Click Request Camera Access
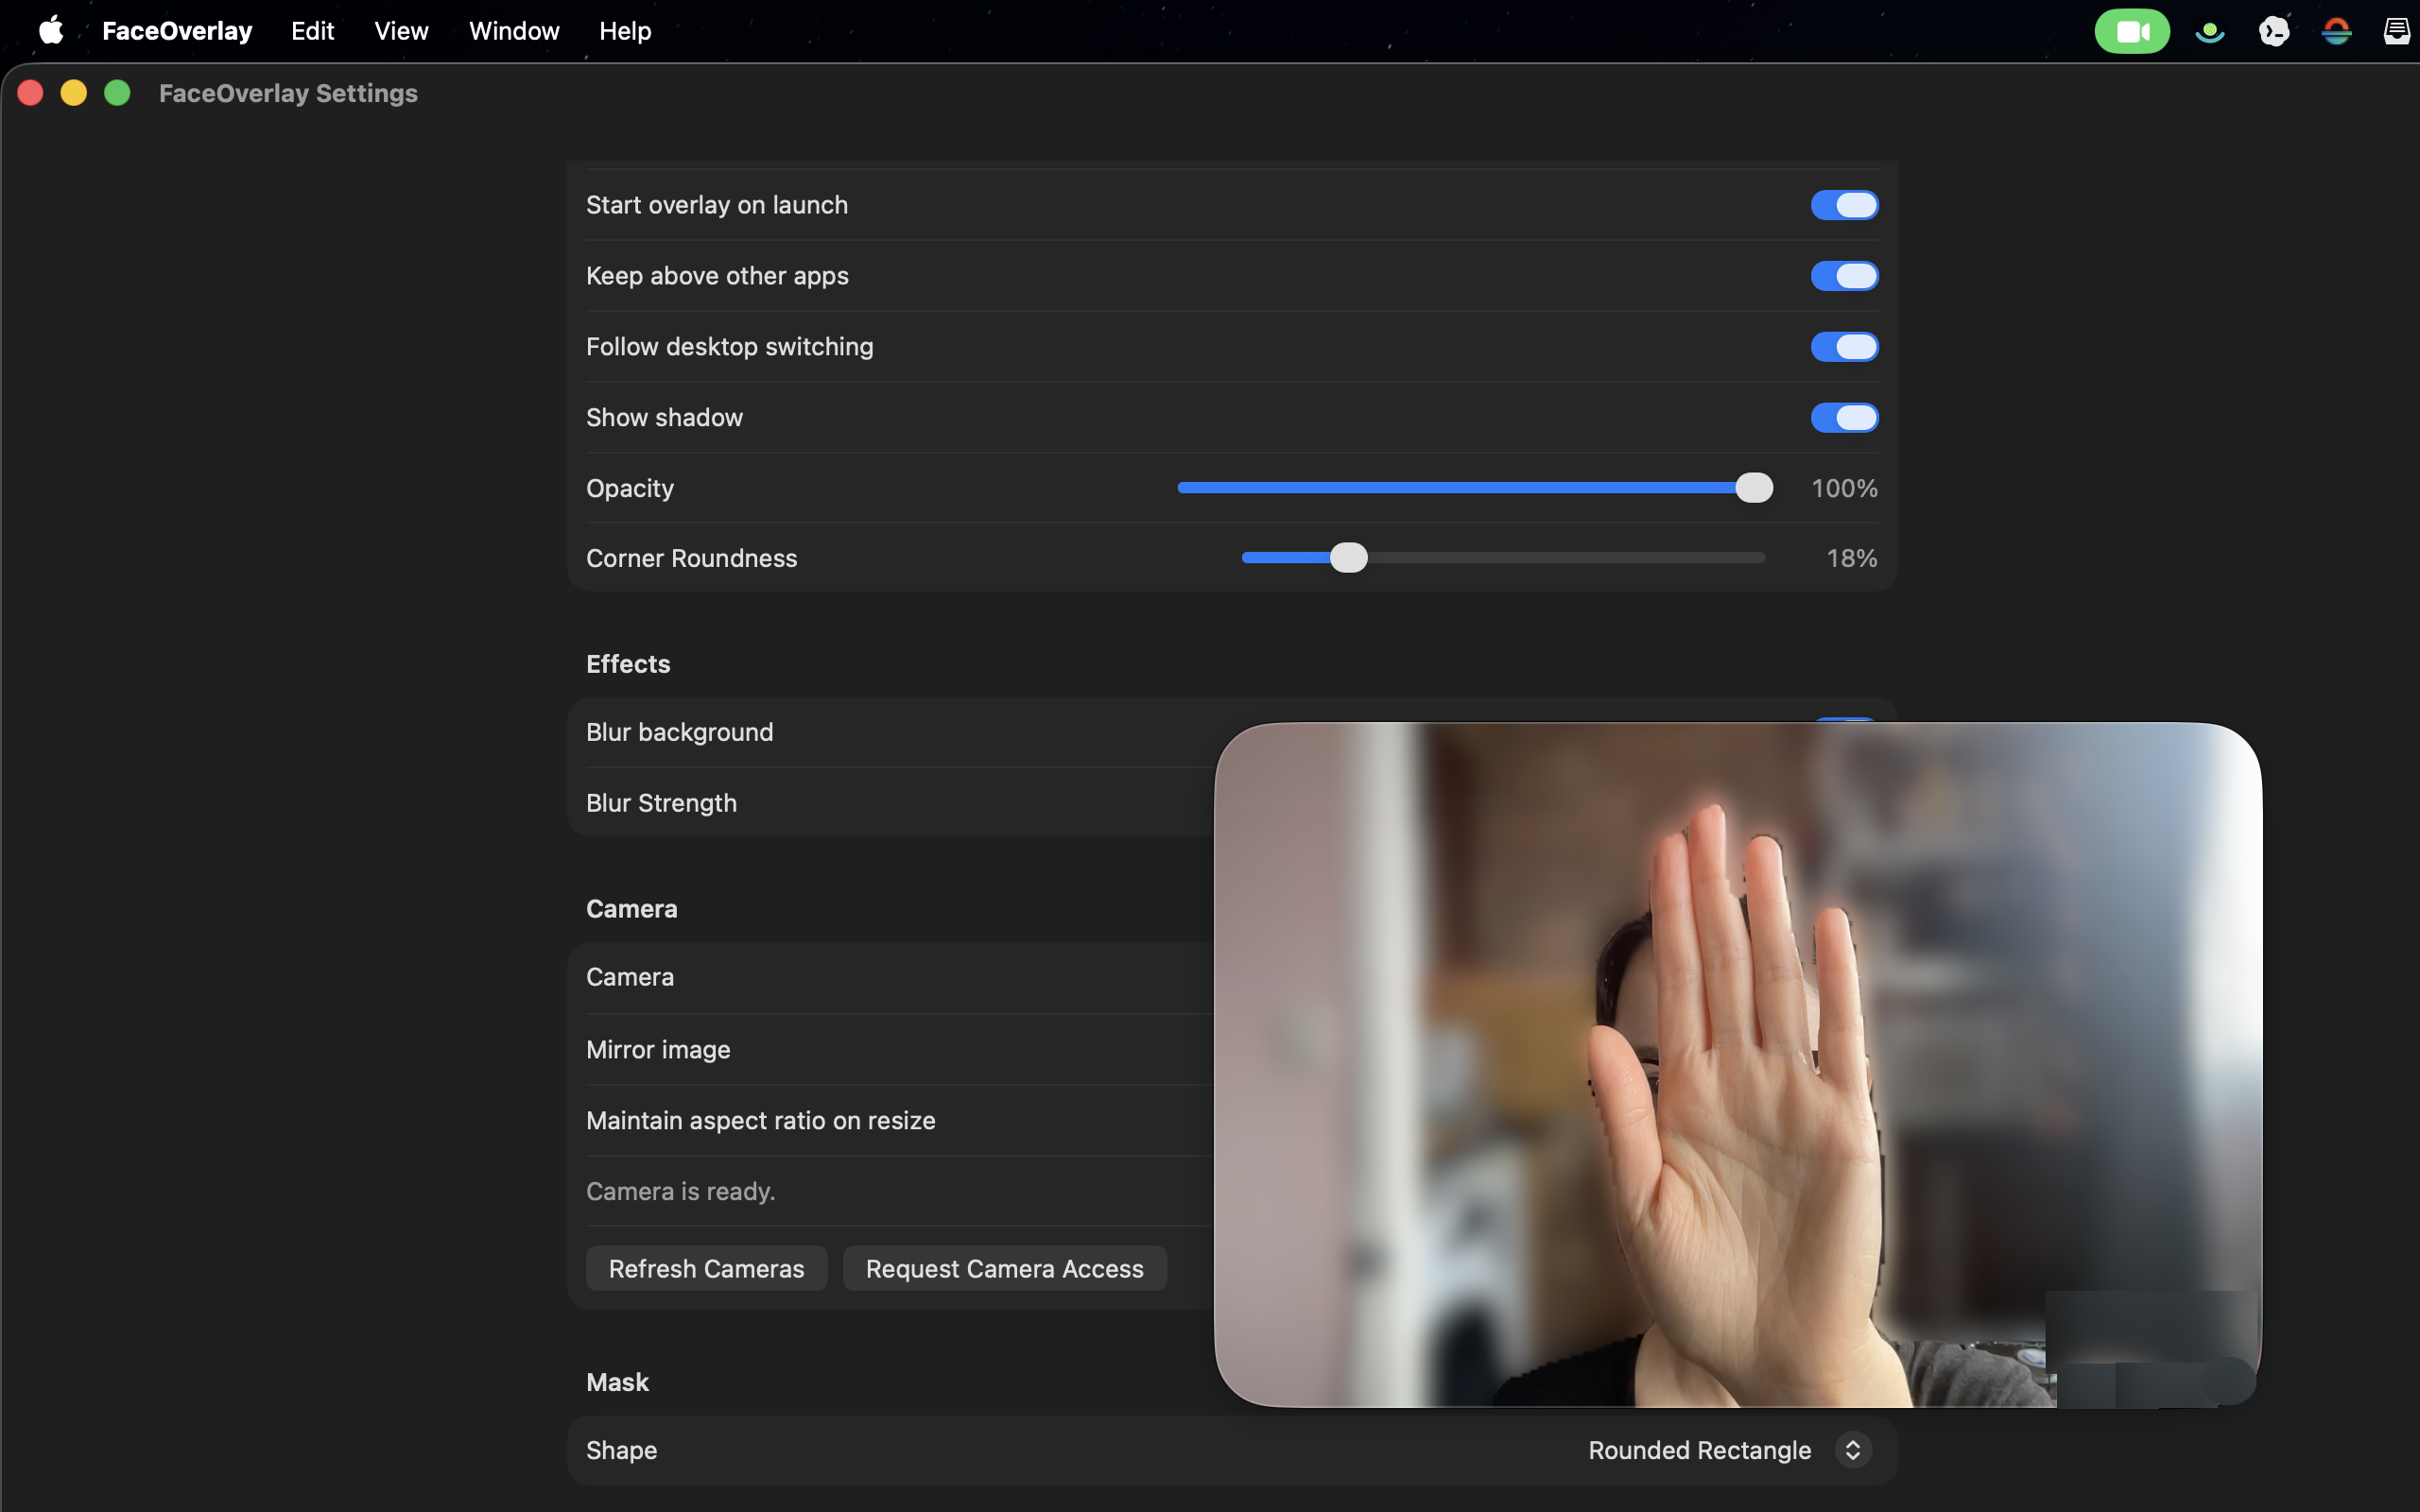 (1004, 1268)
